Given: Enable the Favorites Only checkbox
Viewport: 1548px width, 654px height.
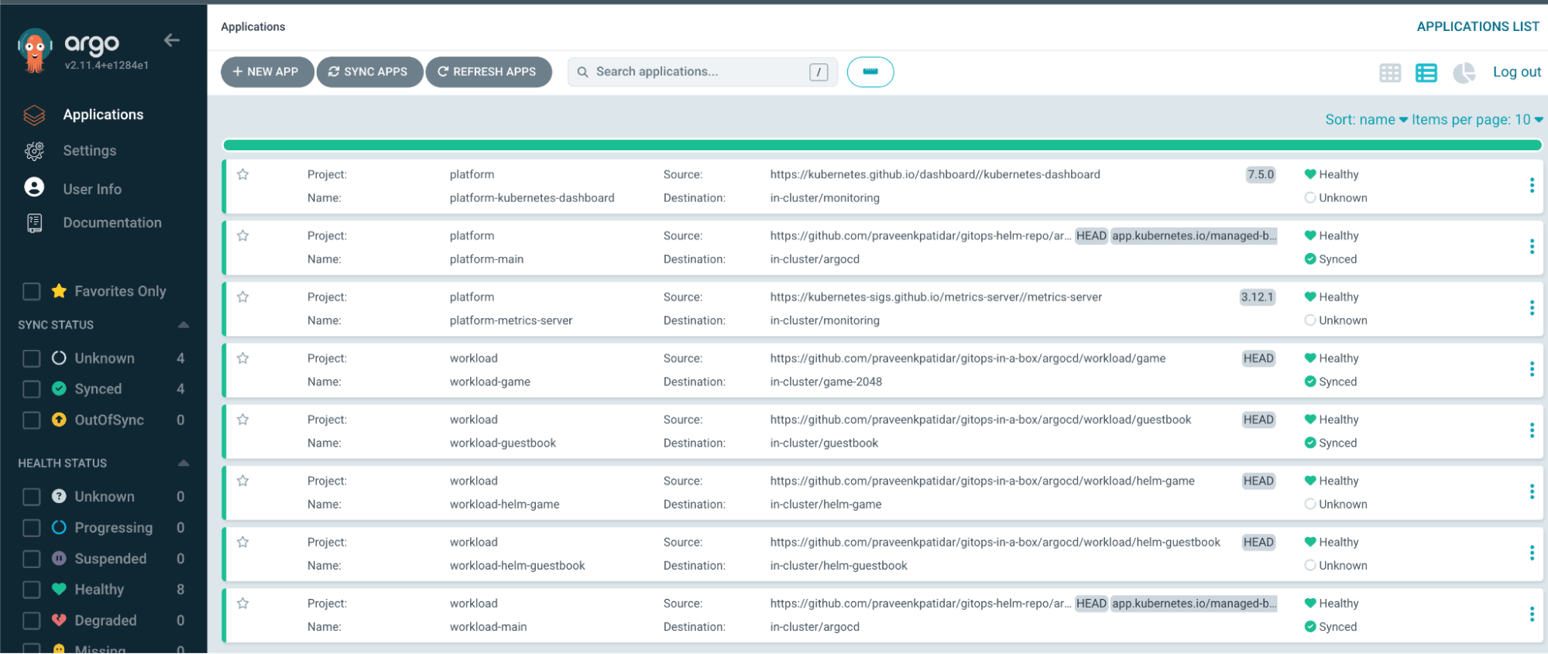Looking at the screenshot, I should tap(32, 291).
